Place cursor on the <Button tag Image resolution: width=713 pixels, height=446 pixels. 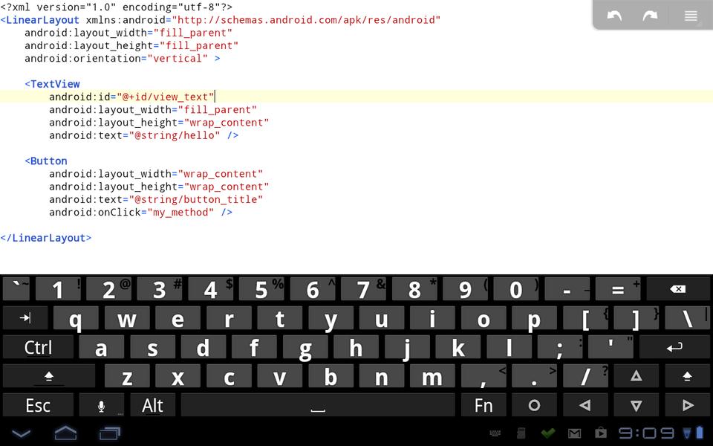[x=46, y=161]
